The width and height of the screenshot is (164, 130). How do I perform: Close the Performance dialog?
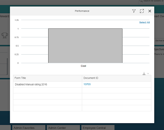tap(150, 11)
